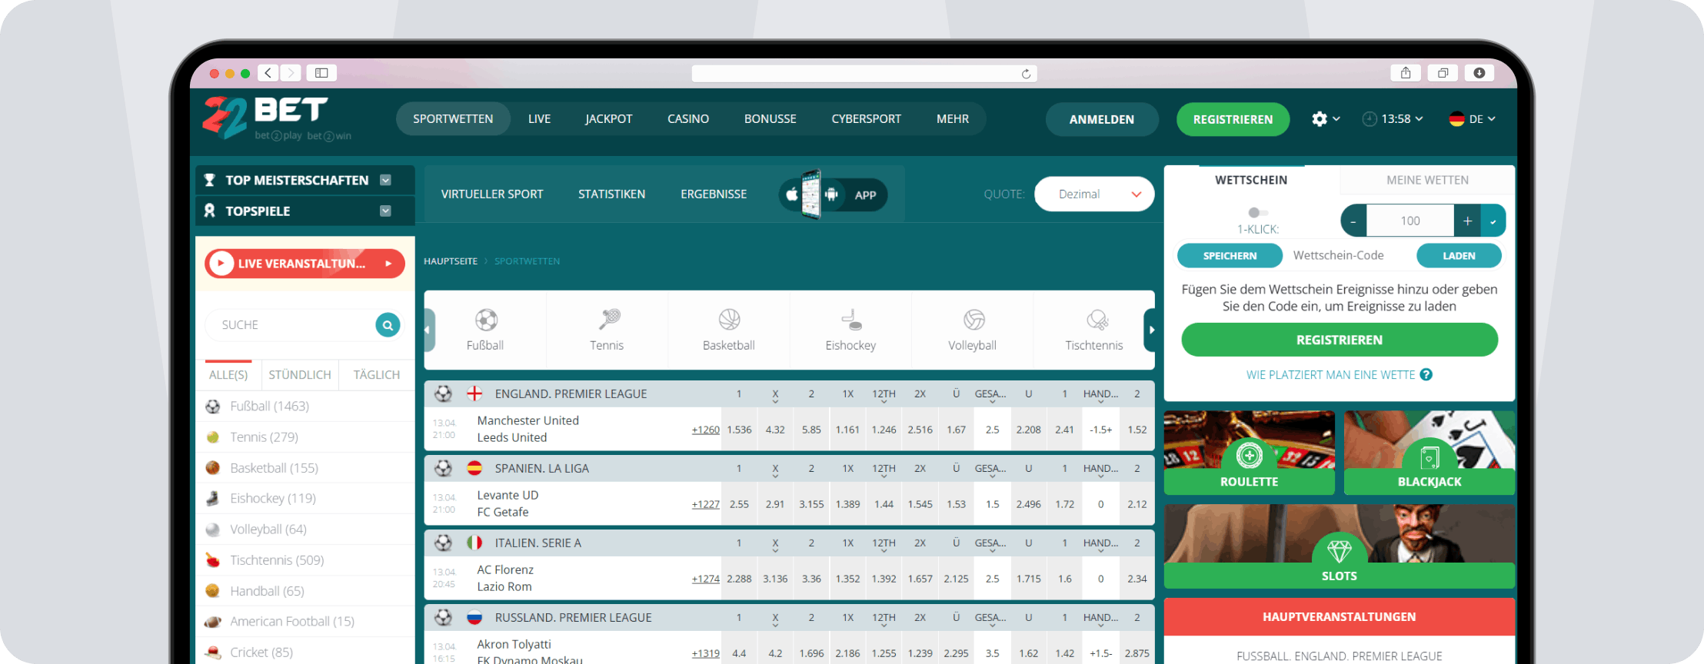The image size is (1704, 664).
Task: Open the settings gear menu
Action: tap(1320, 119)
